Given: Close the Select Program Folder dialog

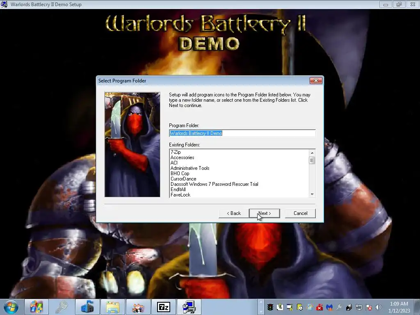Looking at the screenshot, I should 316,81.
